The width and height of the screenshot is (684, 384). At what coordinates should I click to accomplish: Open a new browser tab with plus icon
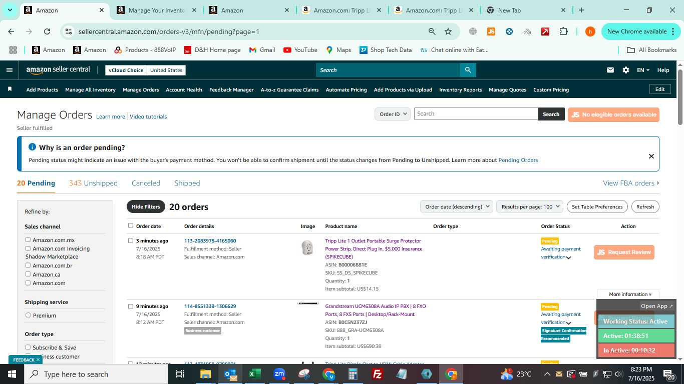(x=581, y=10)
